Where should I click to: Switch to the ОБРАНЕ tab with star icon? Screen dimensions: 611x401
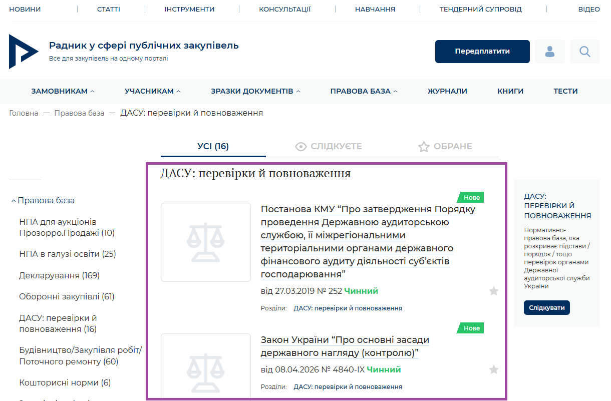[445, 146]
